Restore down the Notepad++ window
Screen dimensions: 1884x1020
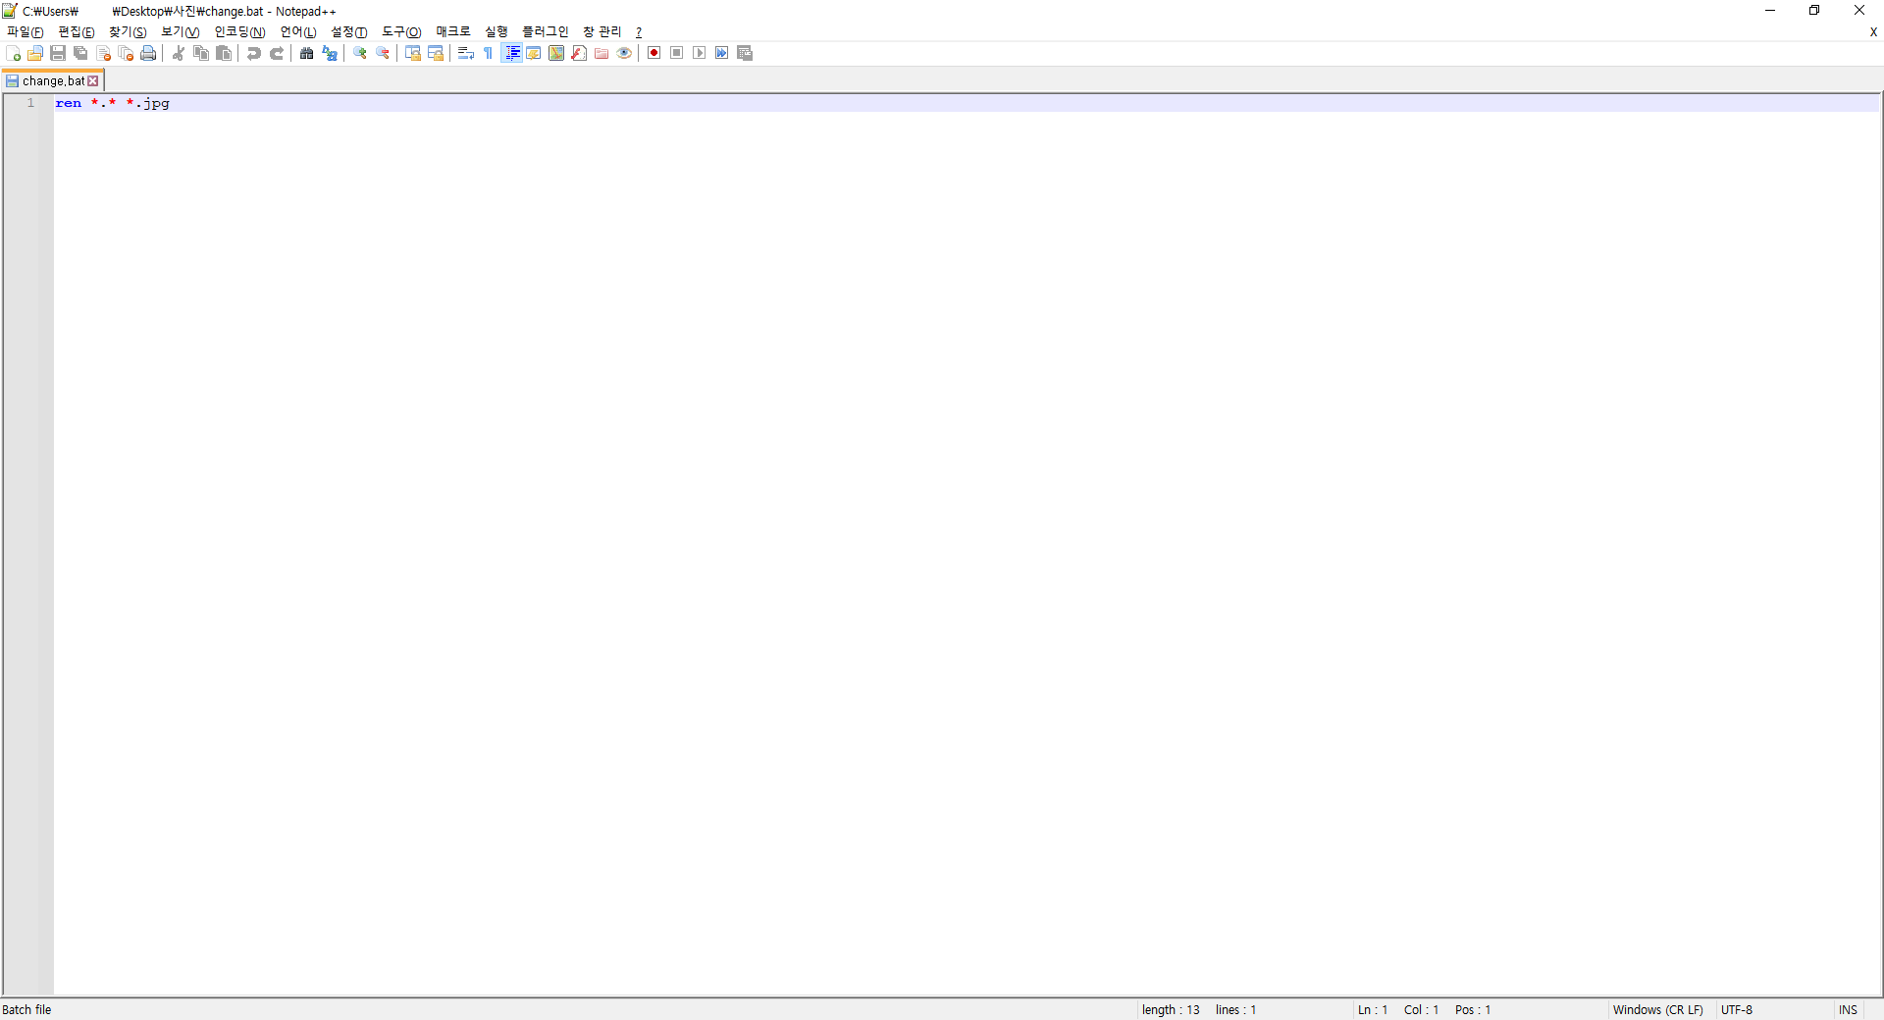(1814, 11)
